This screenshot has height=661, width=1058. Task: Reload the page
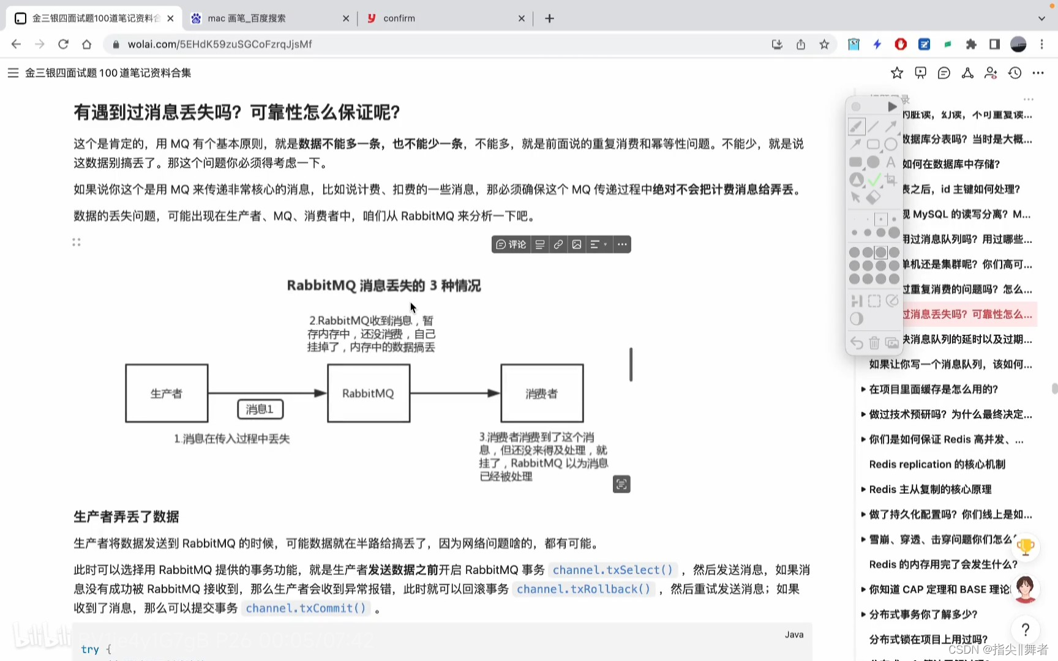click(63, 44)
